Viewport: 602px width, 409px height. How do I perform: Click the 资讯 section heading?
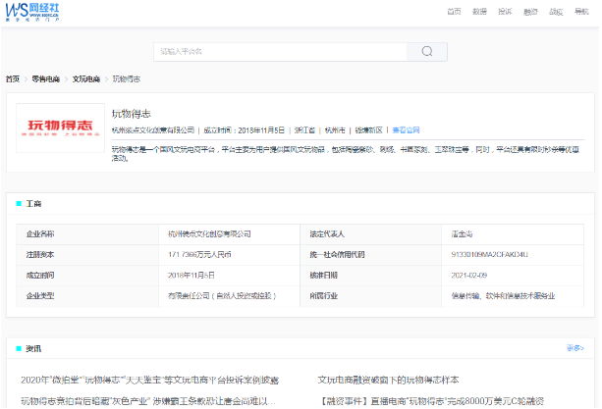click(x=33, y=348)
